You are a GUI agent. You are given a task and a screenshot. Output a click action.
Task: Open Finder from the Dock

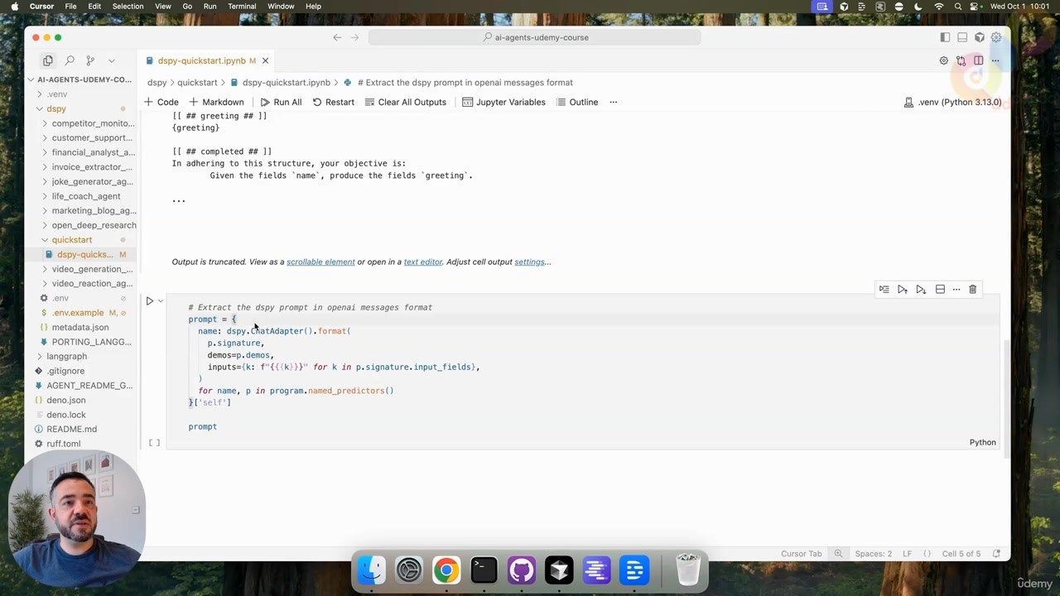pos(371,570)
